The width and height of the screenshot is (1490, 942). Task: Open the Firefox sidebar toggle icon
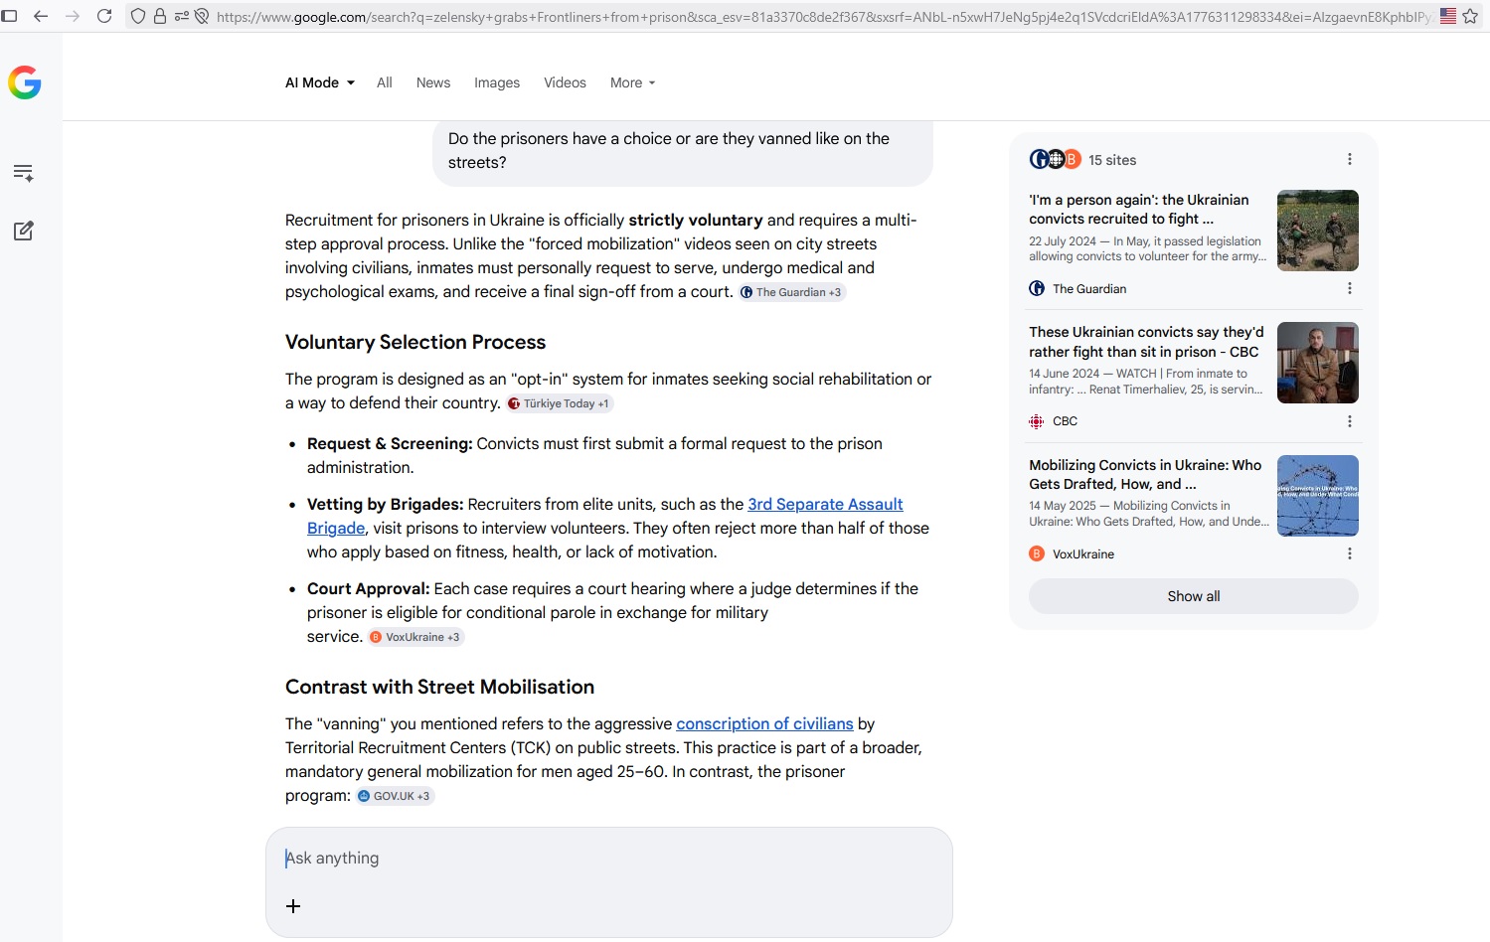[x=10, y=16]
